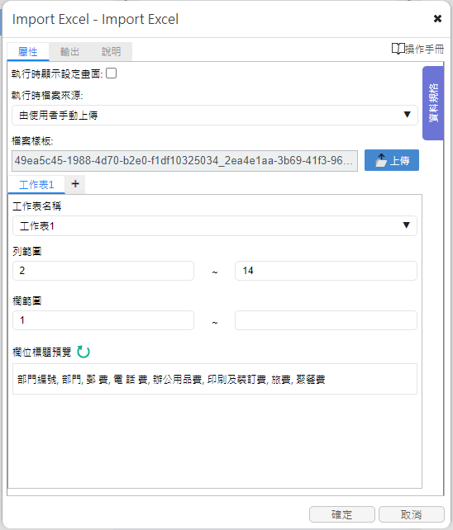Click the upload icon on the 上傳 button
The height and width of the screenshot is (530, 453).
(x=381, y=160)
